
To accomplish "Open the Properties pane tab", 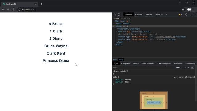I will [x=178, y=64].
